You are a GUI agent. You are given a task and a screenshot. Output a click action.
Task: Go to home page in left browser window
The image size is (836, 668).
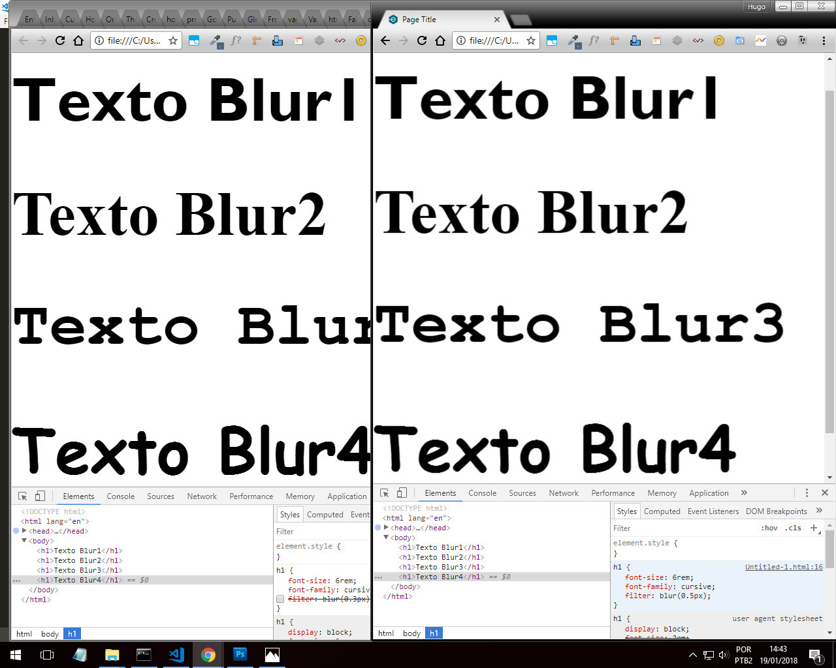(78, 40)
